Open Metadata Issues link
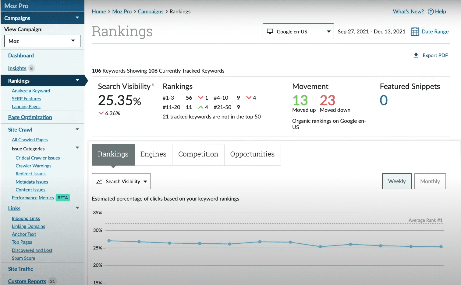Image resolution: width=461 pixels, height=285 pixels. point(32,182)
